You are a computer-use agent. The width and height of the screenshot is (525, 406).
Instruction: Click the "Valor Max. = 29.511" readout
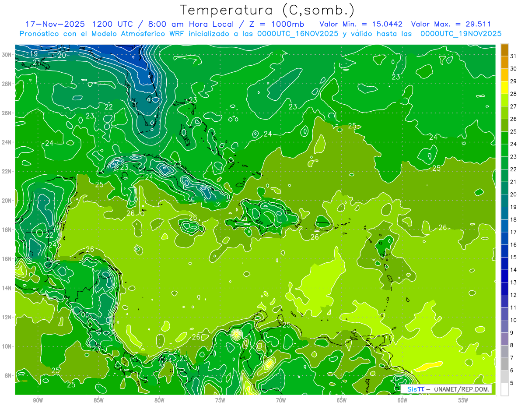pyautogui.click(x=451, y=24)
